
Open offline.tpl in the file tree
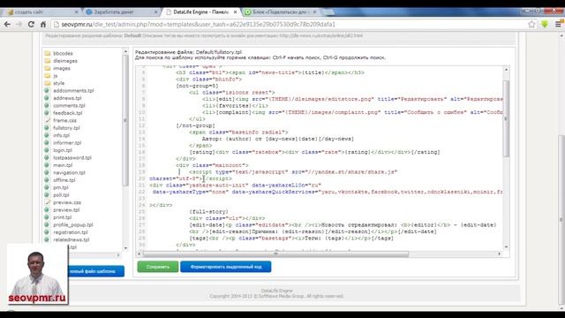pyautogui.click(x=64, y=180)
